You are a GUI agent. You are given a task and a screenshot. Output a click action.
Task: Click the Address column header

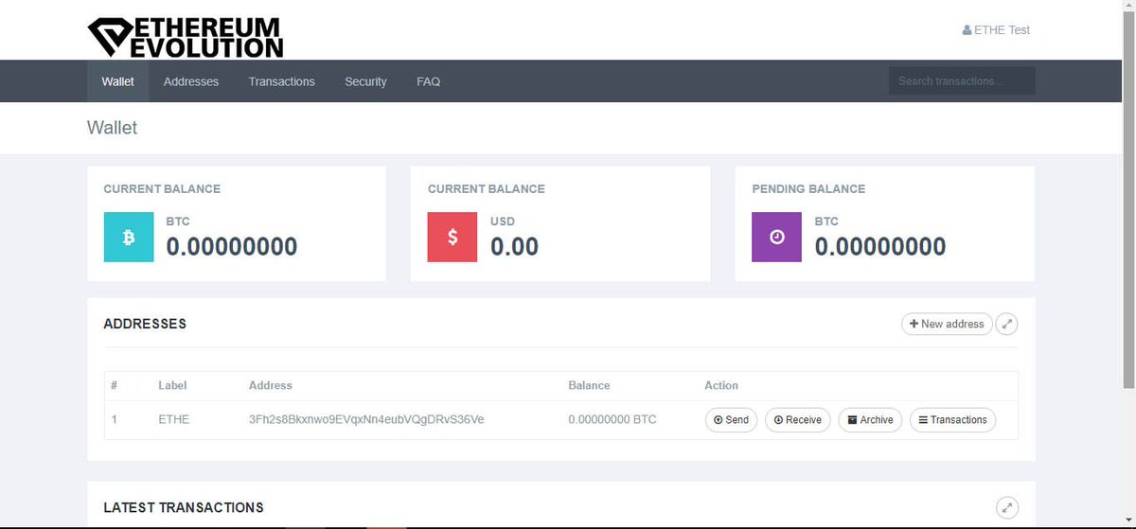click(x=271, y=385)
